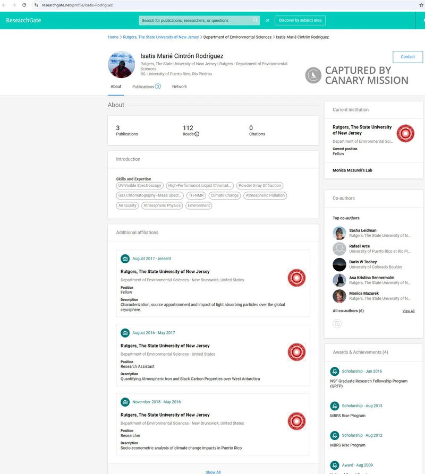Open Darin W Toohey name link
Screen dimensions: 425x474
coord(363,262)
